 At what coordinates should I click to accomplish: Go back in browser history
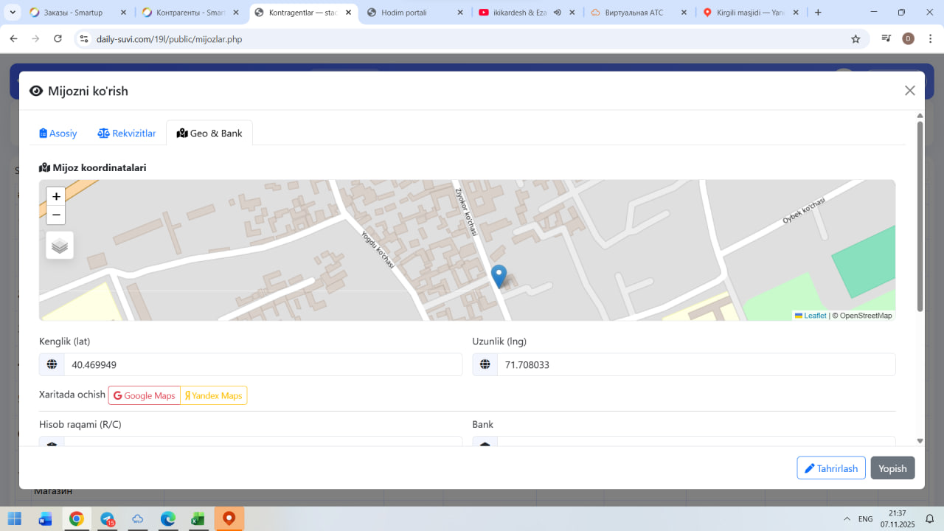click(x=13, y=39)
